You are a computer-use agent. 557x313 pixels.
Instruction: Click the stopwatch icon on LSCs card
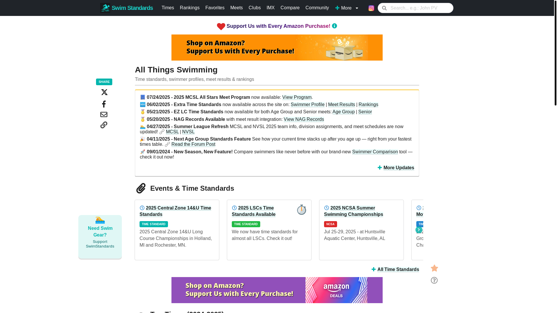click(301, 210)
